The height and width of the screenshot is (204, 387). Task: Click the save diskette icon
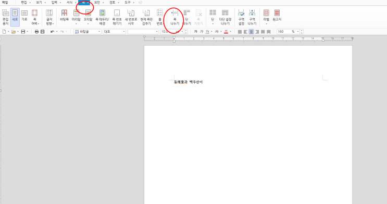tap(23, 32)
